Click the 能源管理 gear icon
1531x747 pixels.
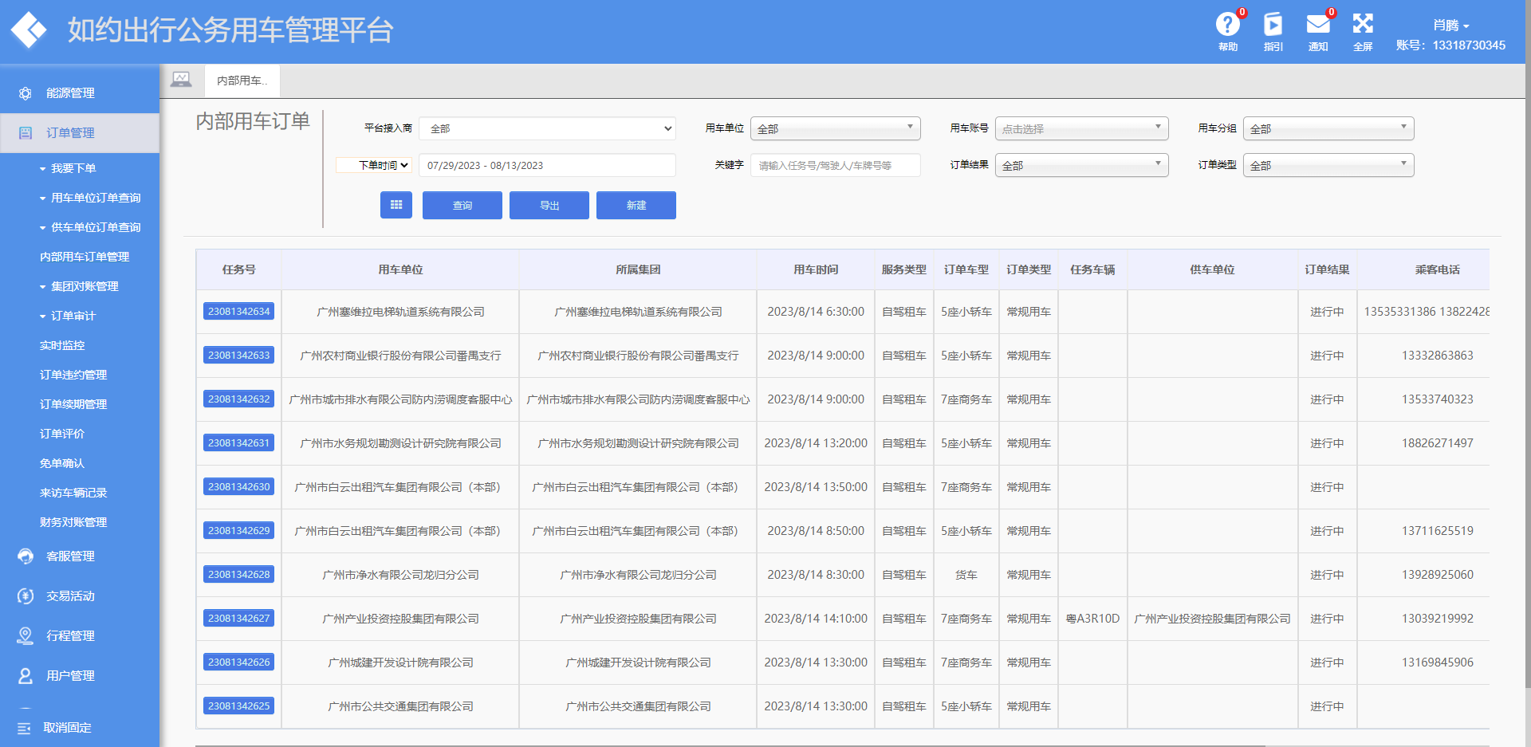click(x=26, y=93)
